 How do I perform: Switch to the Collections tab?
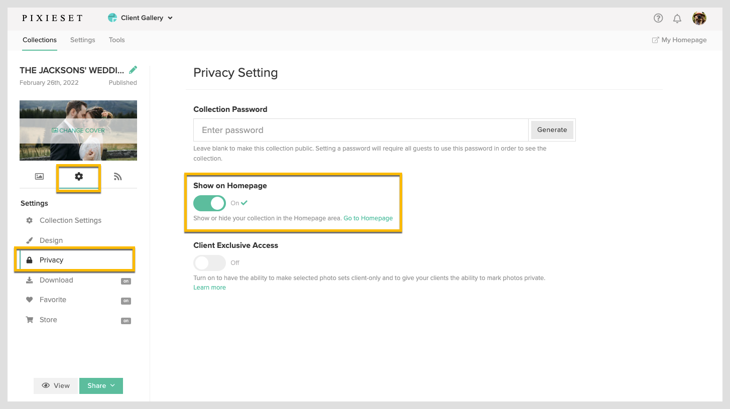(x=40, y=40)
